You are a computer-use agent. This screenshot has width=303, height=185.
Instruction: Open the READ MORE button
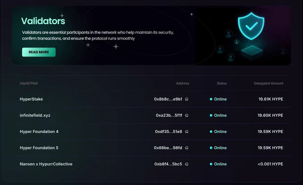pyautogui.click(x=39, y=52)
